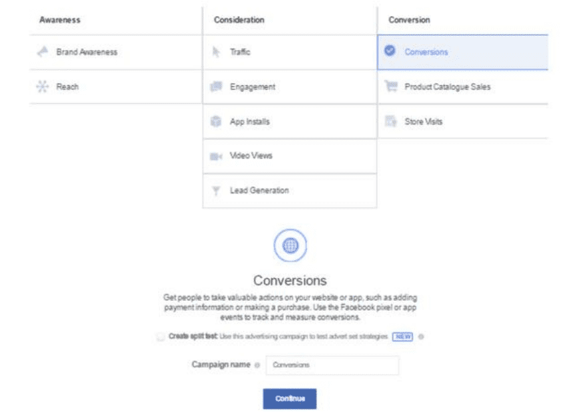Click into the Campaign name input field

332,365
